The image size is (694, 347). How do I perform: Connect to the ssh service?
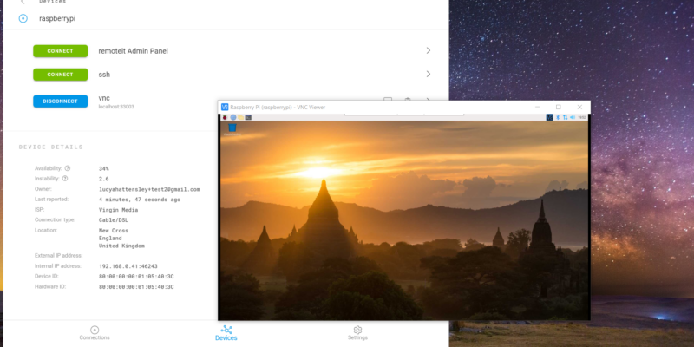pos(60,75)
